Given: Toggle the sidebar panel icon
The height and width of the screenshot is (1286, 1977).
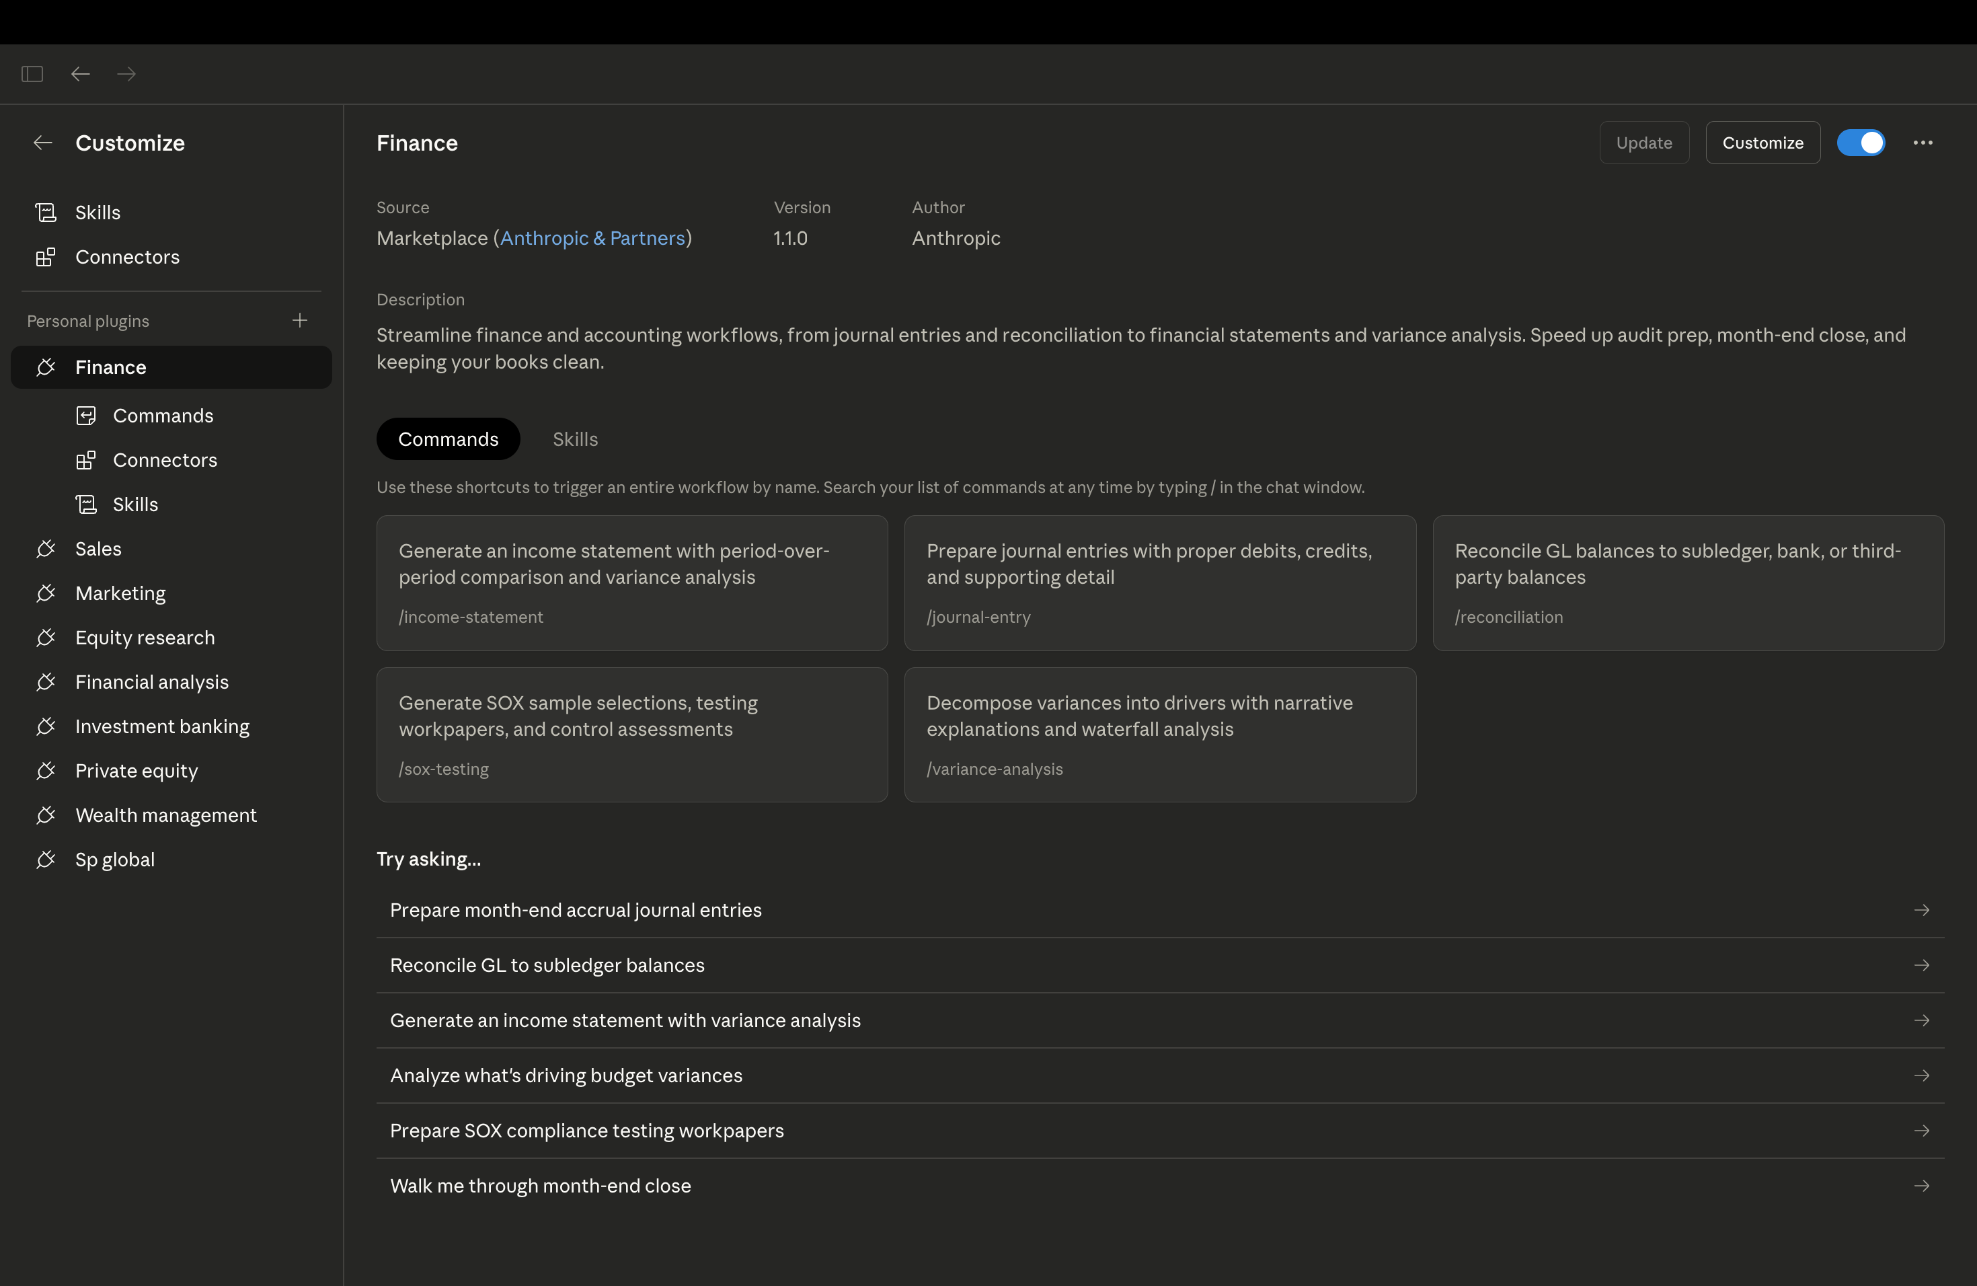Looking at the screenshot, I should point(32,74).
